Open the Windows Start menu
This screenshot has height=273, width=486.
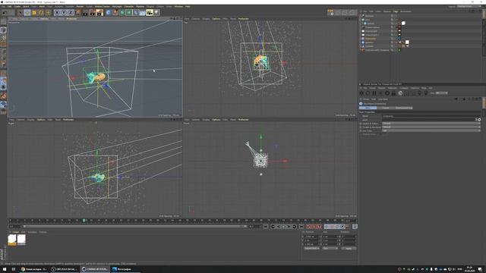pos(5,269)
